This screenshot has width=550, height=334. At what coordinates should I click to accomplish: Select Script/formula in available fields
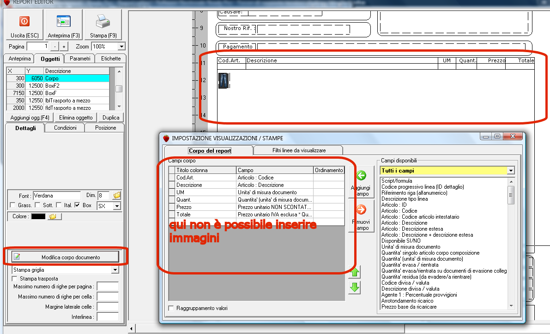pos(397,181)
